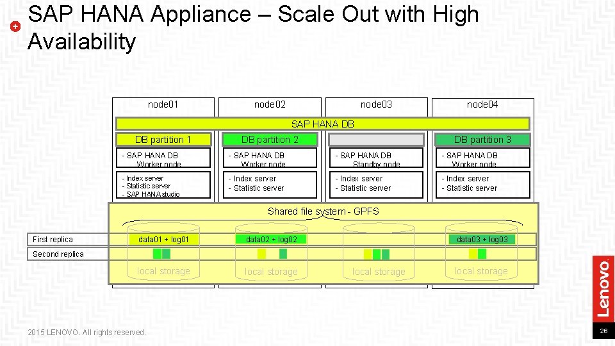Click the empty gray partition box in node03
Viewport: 615px width, 346px height.
[376, 139]
